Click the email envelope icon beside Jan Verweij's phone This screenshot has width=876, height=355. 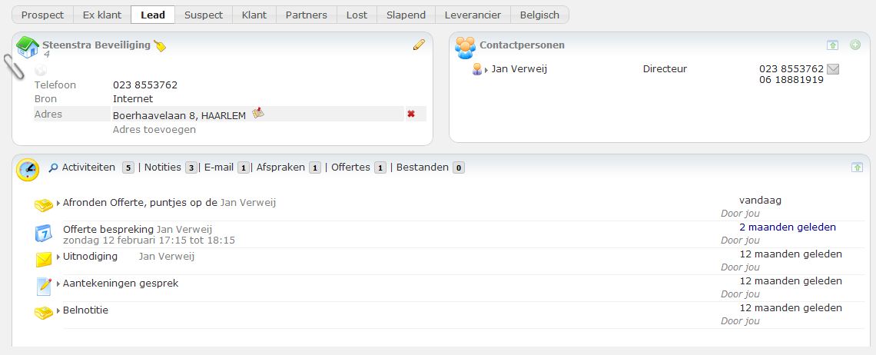click(833, 68)
